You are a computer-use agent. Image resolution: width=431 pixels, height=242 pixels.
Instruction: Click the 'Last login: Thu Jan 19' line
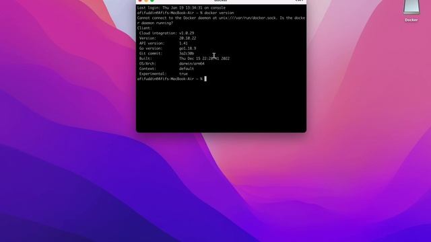pos(181,7)
